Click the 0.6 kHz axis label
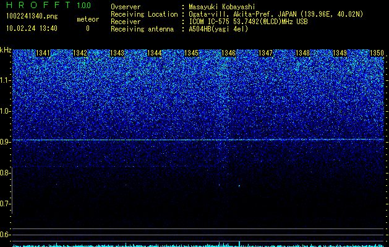This screenshot has height=247, width=389. coord(5,235)
